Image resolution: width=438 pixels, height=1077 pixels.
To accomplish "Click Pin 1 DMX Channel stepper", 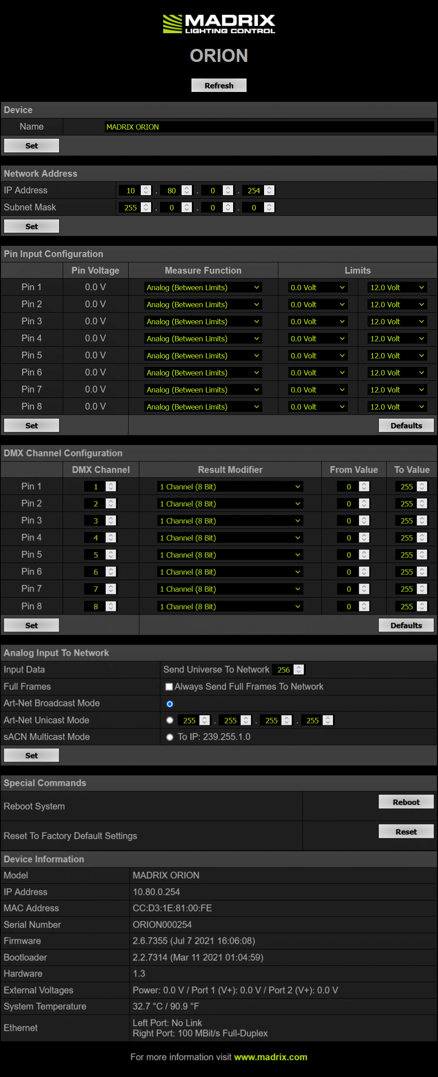I will [x=111, y=486].
